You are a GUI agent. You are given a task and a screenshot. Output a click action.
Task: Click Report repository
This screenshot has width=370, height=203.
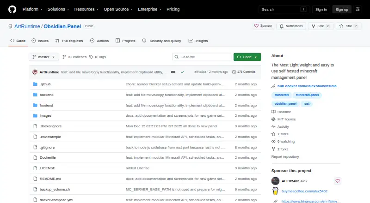(x=285, y=156)
